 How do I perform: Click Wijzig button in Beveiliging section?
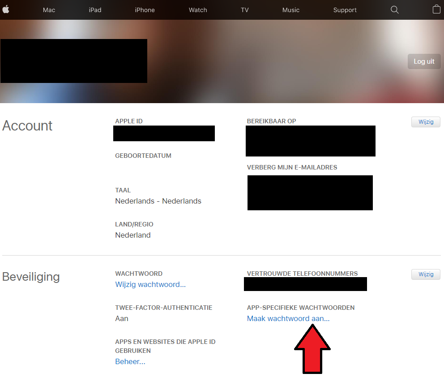click(426, 274)
